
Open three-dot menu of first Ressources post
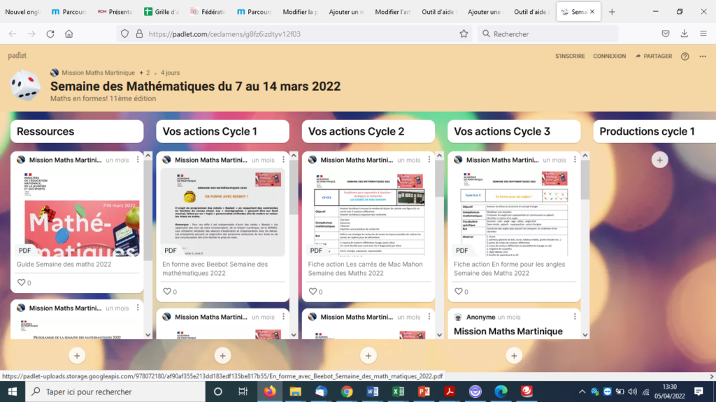click(138, 160)
